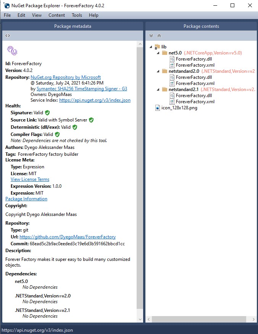Click the authors text Dyego Alekssander Maas
Image resolution: width=258 pixels, height=334 pixels.
click(x=49, y=147)
